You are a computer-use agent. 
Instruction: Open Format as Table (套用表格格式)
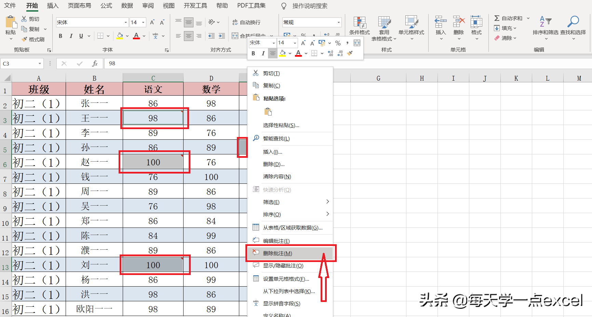point(384,28)
